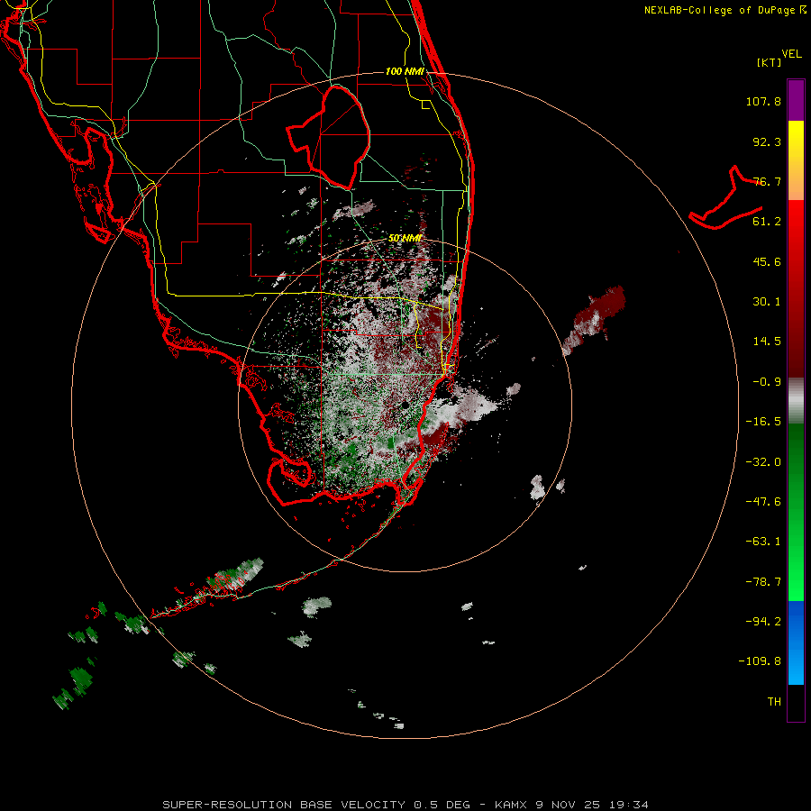Image resolution: width=811 pixels, height=811 pixels.
Task: Click the VEL legend title
Action: [791, 54]
